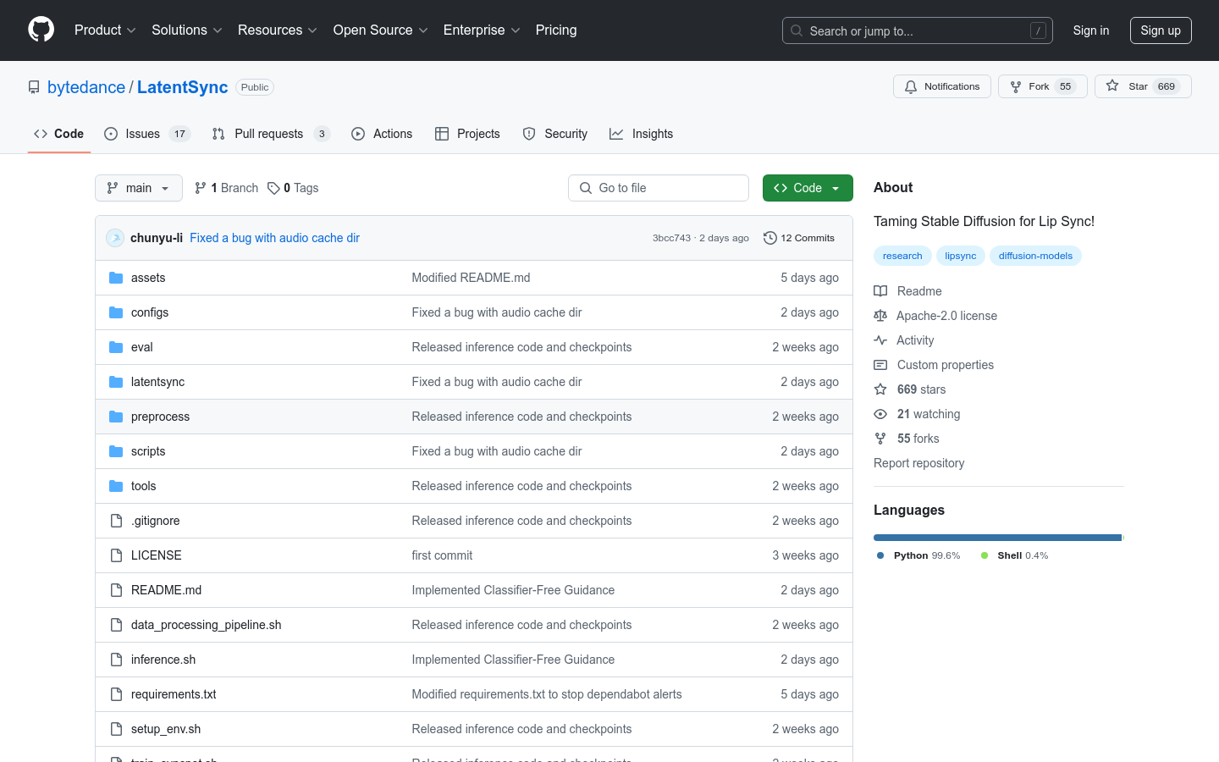Viewport: 1219px width, 762px height.
Task: Open the Projects tab
Action: point(467,134)
